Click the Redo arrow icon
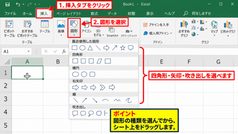The width and height of the screenshot is (238, 134). (x=30, y=4)
